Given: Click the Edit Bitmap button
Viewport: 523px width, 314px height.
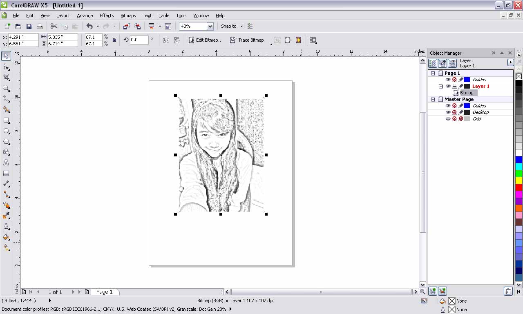Looking at the screenshot, I should (206, 40).
